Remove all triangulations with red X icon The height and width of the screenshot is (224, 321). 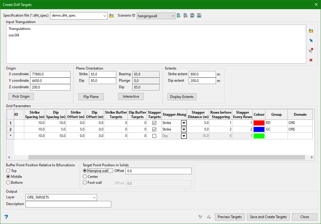[x=311, y=60]
